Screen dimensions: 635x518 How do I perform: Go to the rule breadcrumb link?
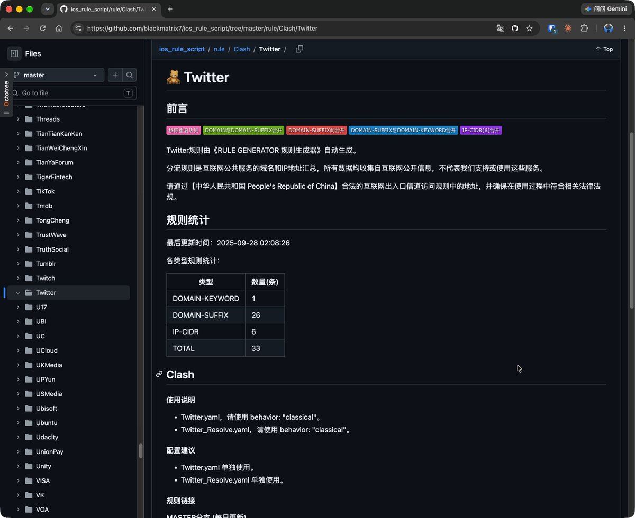coord(219,49)
